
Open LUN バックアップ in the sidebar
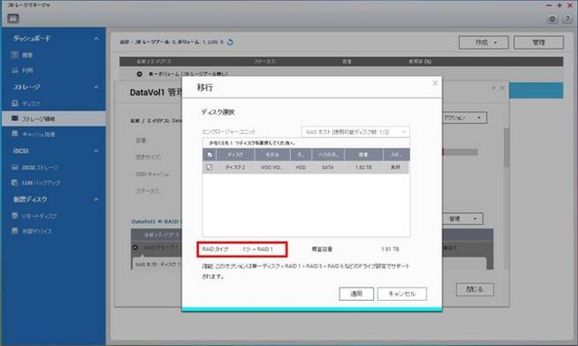(36, 183)
